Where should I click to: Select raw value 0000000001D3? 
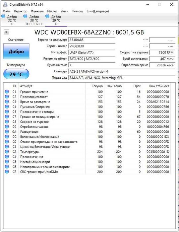[x=158, y=137]
